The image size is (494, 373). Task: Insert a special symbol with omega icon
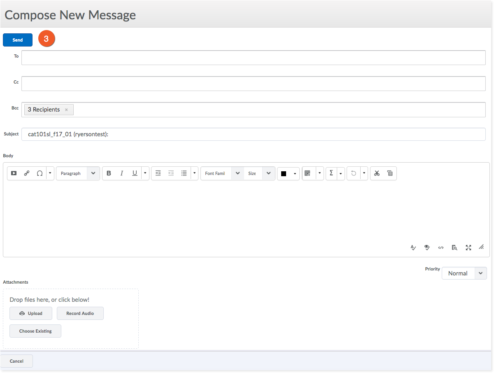coord(40,173)
